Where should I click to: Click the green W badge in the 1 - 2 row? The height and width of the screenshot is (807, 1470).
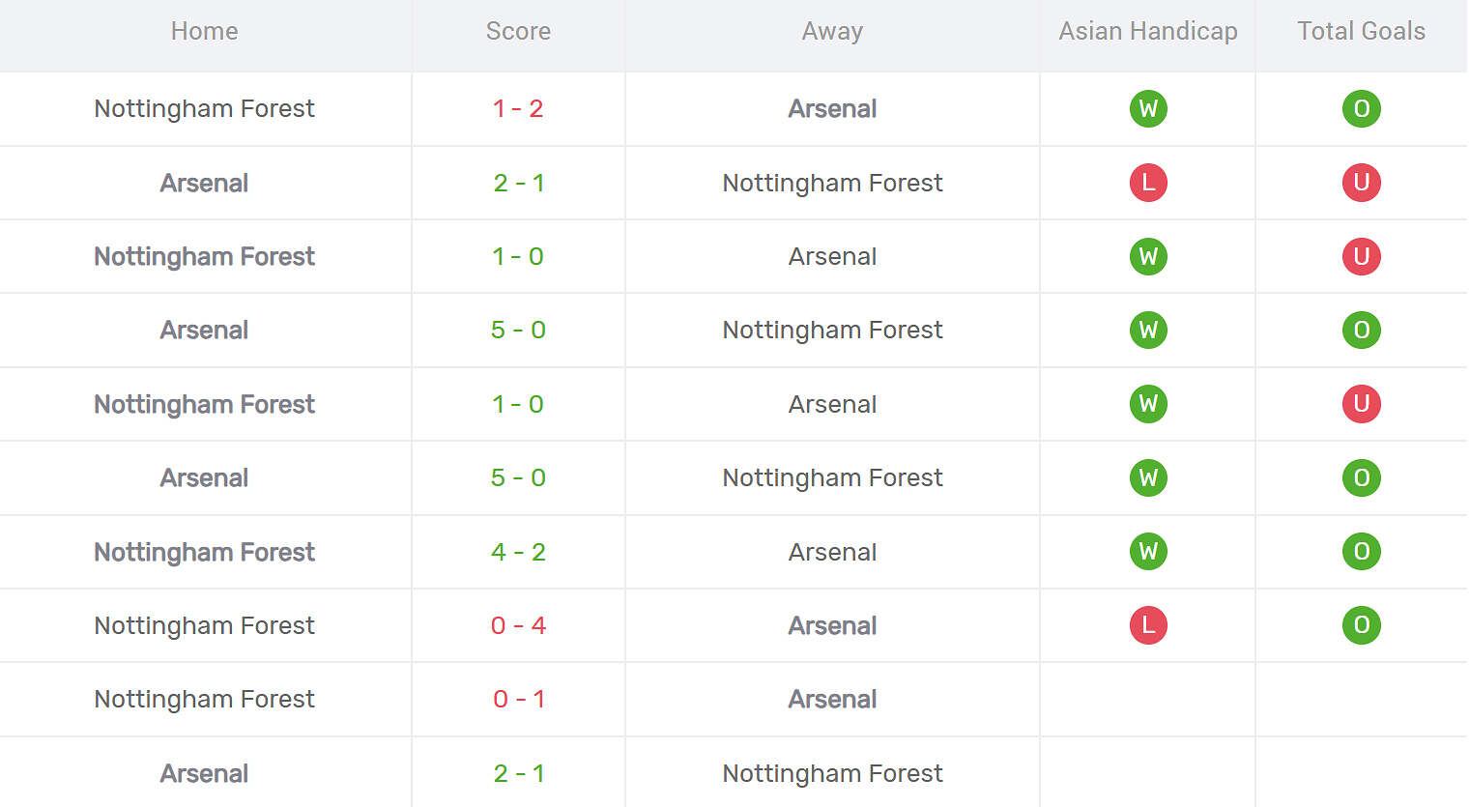point(1148,108)
